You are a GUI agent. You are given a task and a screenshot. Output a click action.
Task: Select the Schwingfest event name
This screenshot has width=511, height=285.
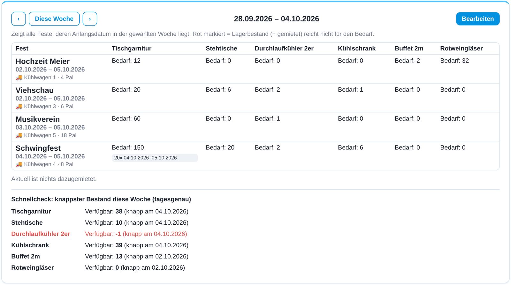pos(38,148)
